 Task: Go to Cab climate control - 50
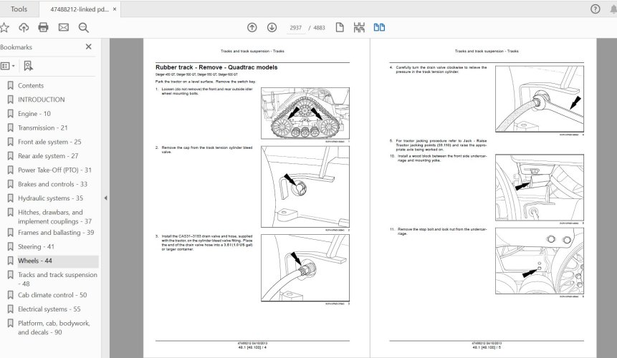tap(52, 295)
